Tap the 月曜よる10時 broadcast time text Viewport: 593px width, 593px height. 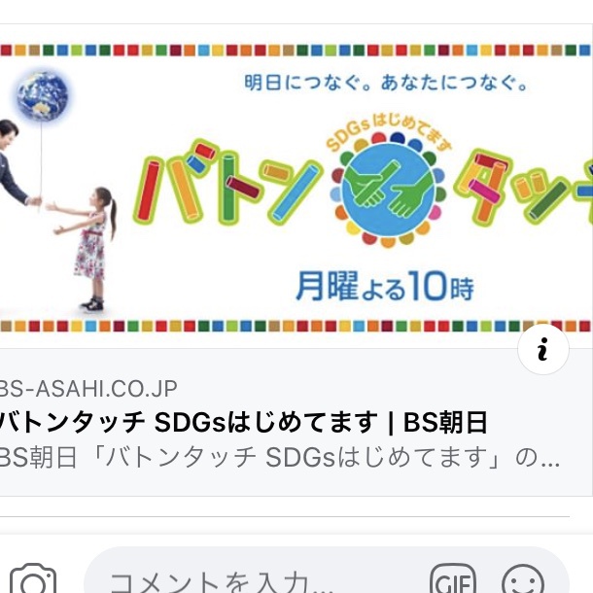385,286
